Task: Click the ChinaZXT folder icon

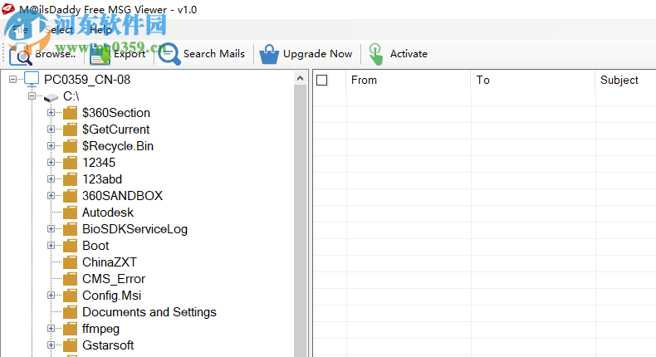Action: pyautogui.click(x=70, y=262)
